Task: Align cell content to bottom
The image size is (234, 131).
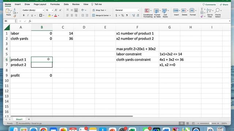Action: pos(76,10)
